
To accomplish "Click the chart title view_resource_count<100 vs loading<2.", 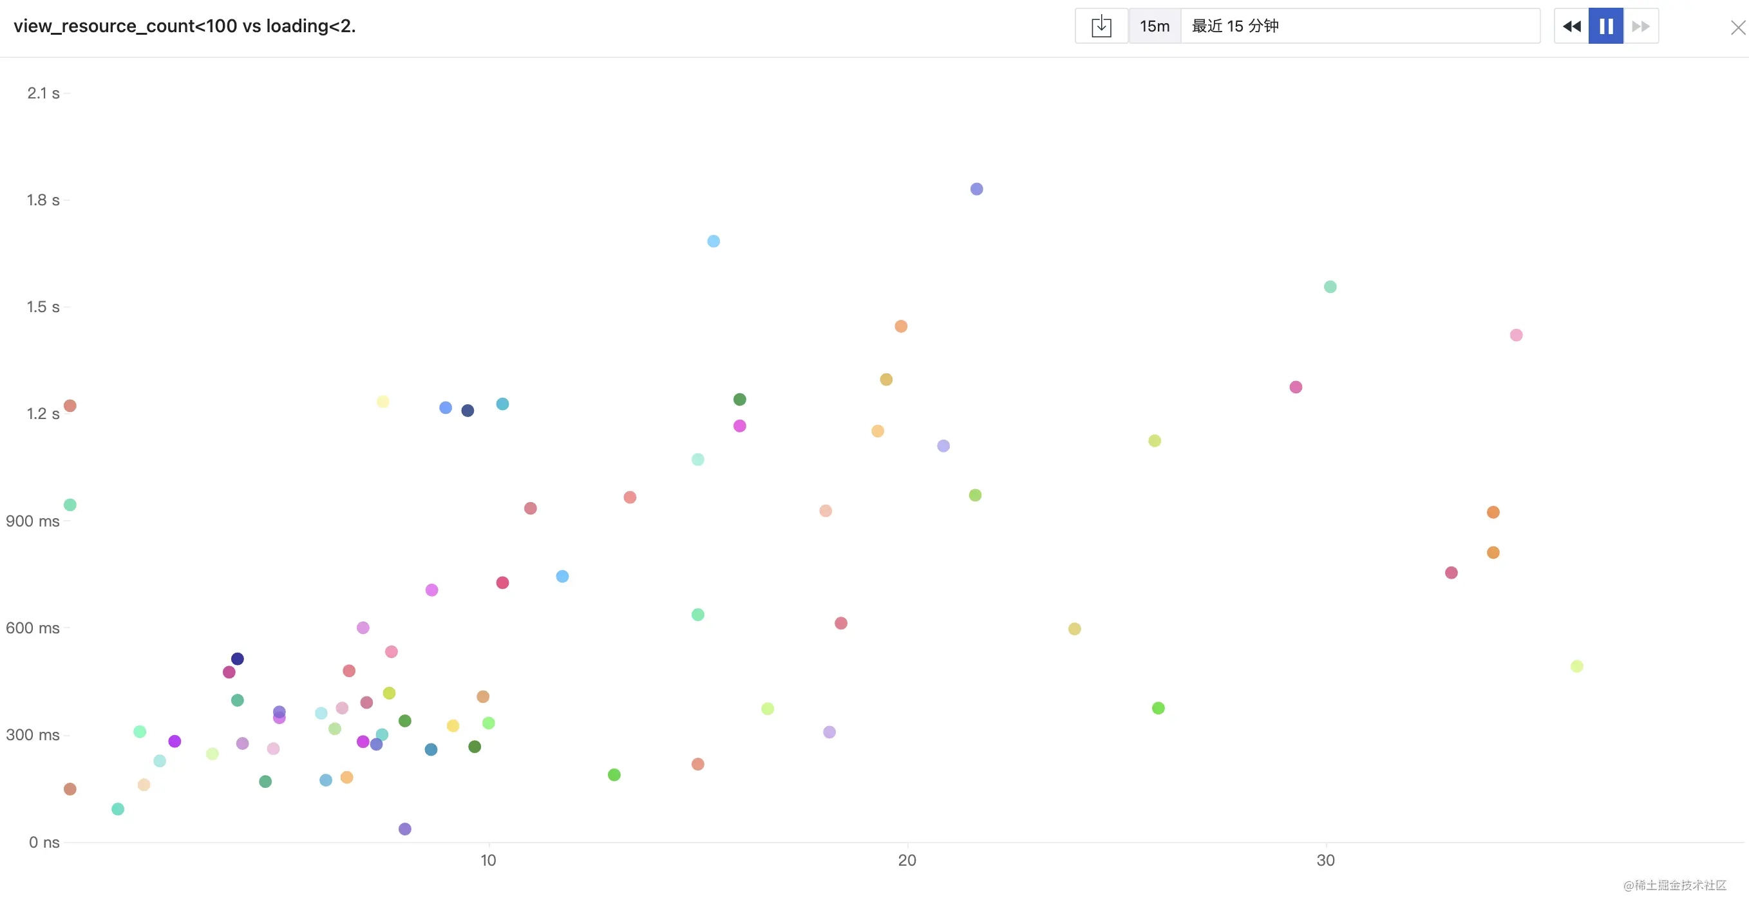I will pyautogui.click(x=185, y=26).
